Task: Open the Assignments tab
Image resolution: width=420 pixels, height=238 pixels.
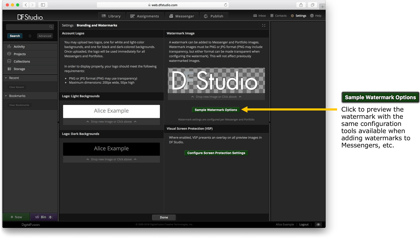Action: pyautogui.click(x=145, y=16)
